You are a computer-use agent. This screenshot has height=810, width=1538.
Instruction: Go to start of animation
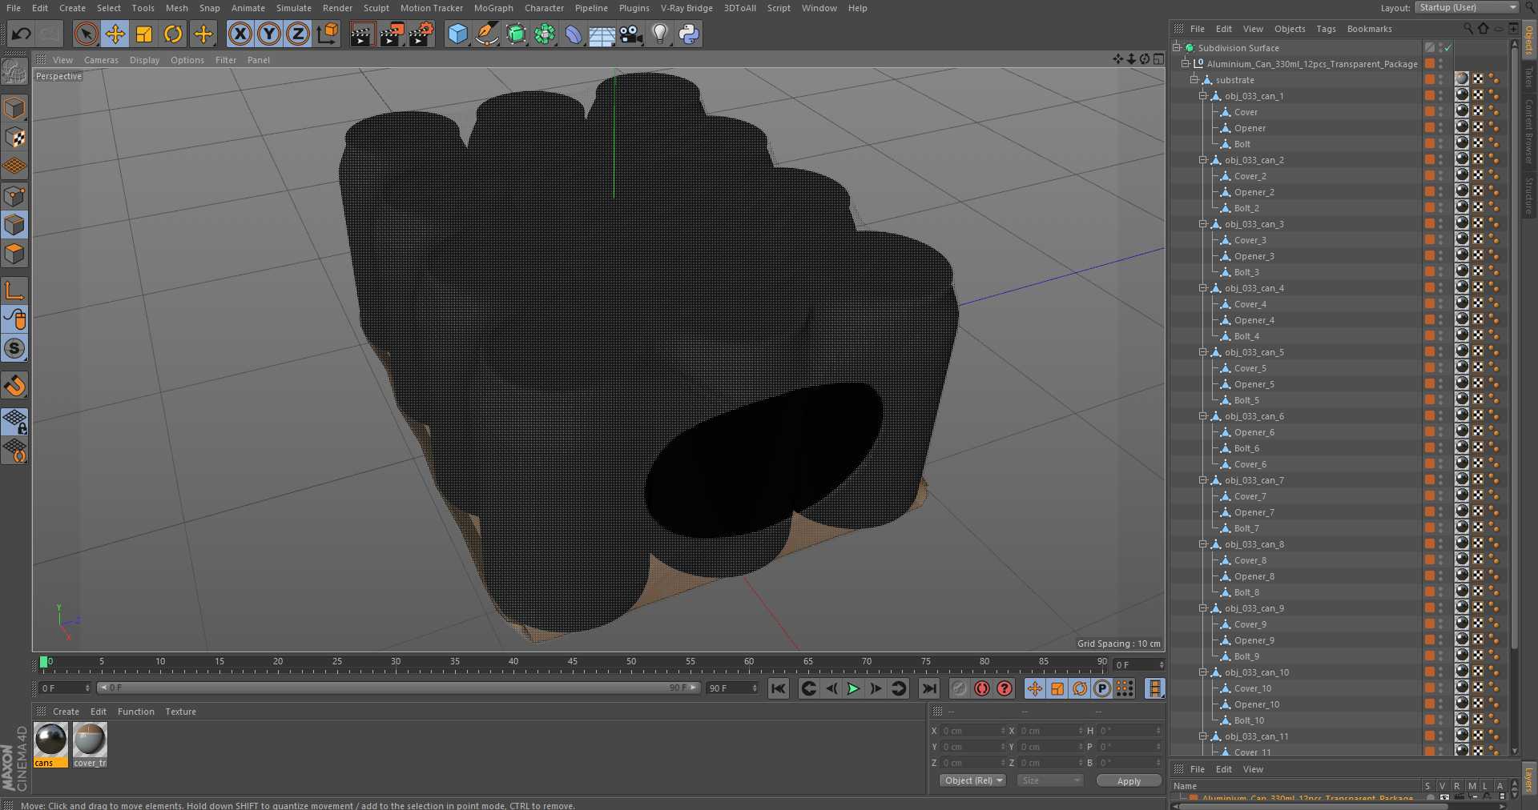coord(778,688)
